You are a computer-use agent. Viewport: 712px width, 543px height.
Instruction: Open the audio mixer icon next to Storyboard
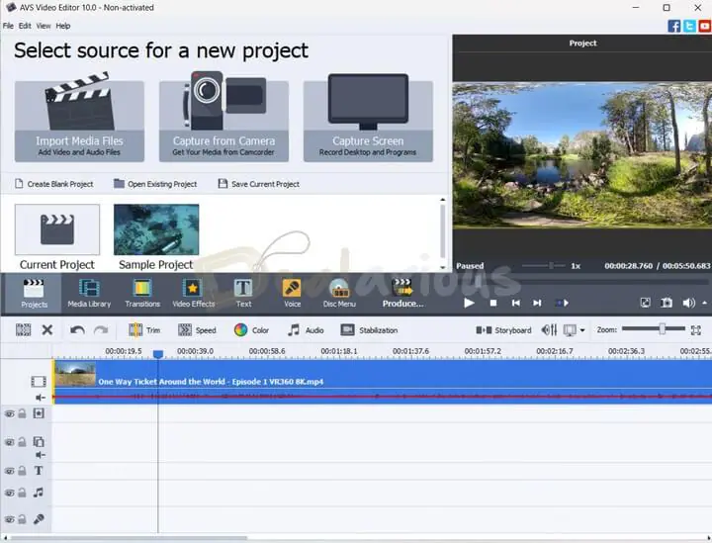[x=549, y=330]
